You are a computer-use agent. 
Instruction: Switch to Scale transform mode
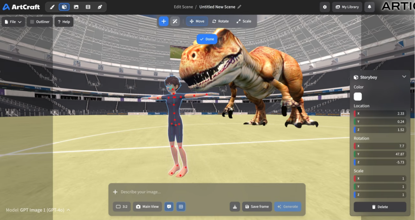click(x=244, y=21)
